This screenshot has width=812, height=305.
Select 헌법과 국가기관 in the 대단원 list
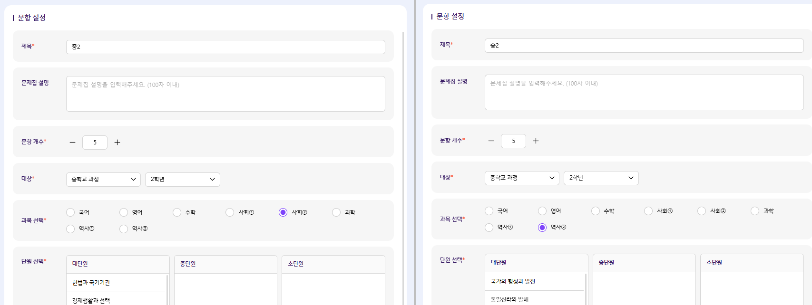point(91,283)
